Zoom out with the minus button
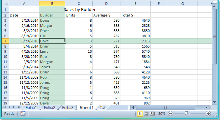This screenshot has width=220, height=120. pyautogui.click(x=171, y=114)
